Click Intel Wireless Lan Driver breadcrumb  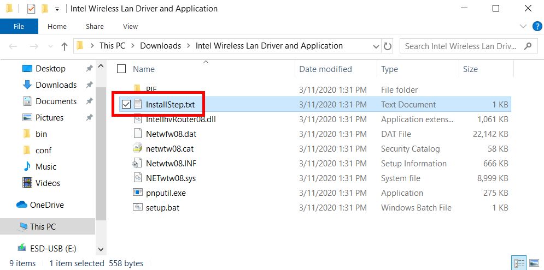[x=269, y=46]
